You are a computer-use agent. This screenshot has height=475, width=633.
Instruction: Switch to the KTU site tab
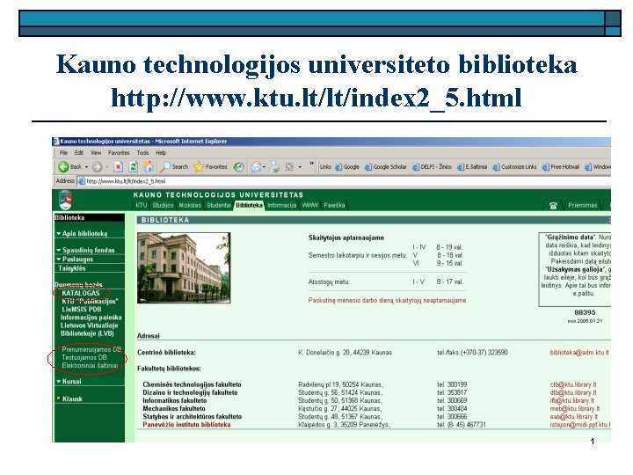point(142,205)
